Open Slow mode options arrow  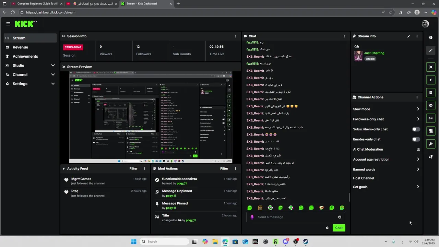(418, 109)
